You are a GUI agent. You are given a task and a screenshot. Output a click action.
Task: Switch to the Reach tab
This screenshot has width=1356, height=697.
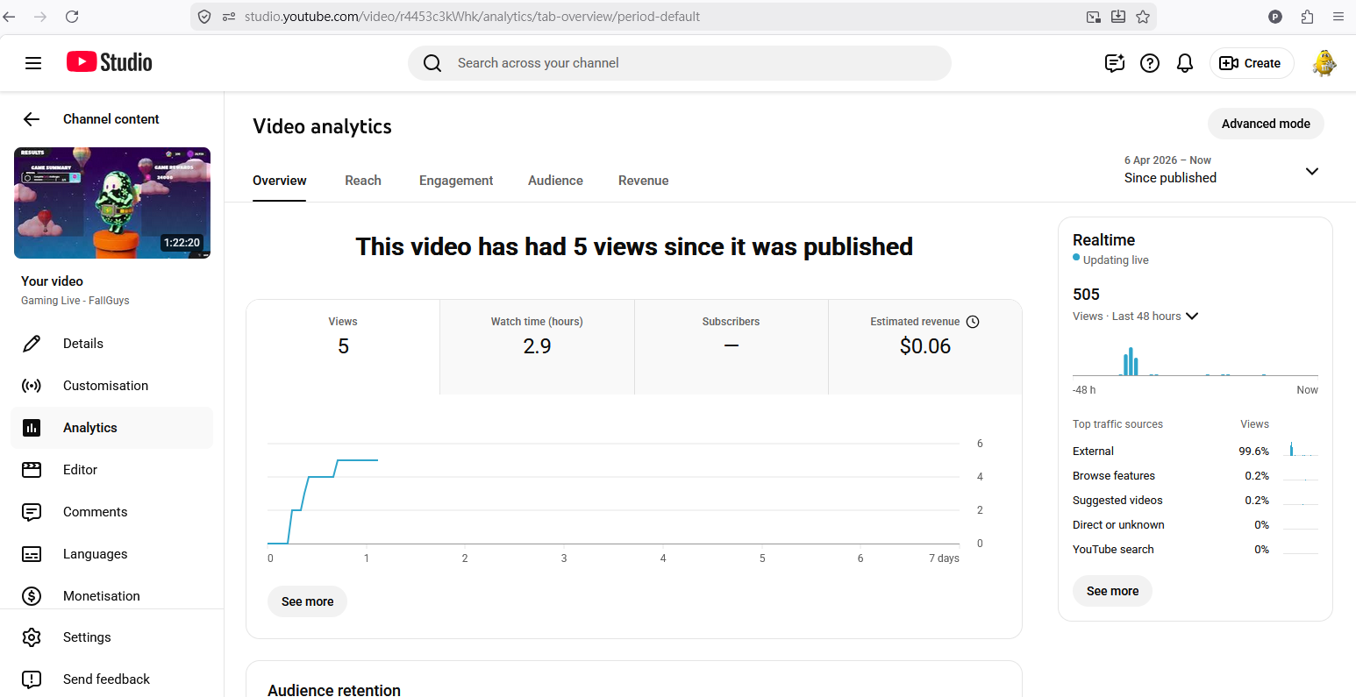[363, 181]
